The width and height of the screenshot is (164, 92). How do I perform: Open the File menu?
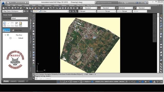point(9,5)
